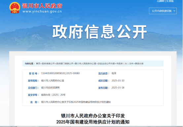
Task: Click the 银川市人民政府 site title
Action: (x=42, y=6)
